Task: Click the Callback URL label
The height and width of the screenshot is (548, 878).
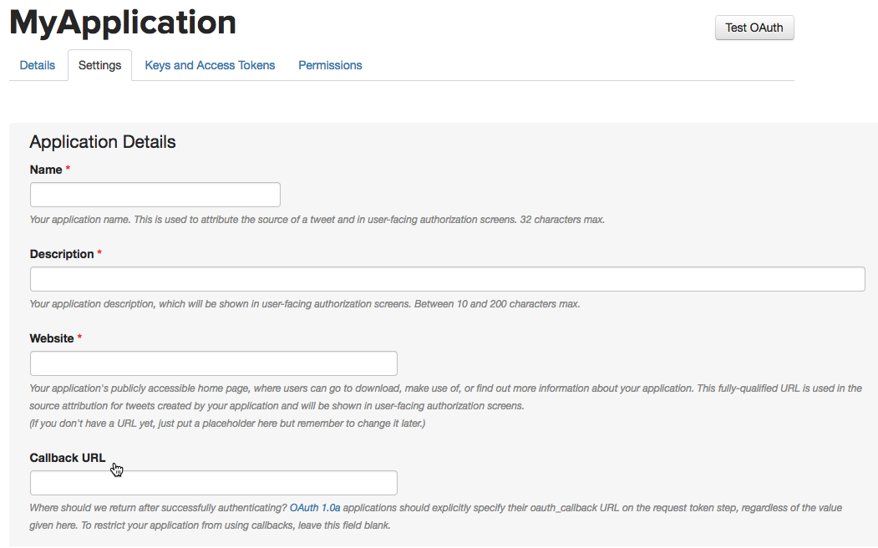Action: [x=68, y=458]
